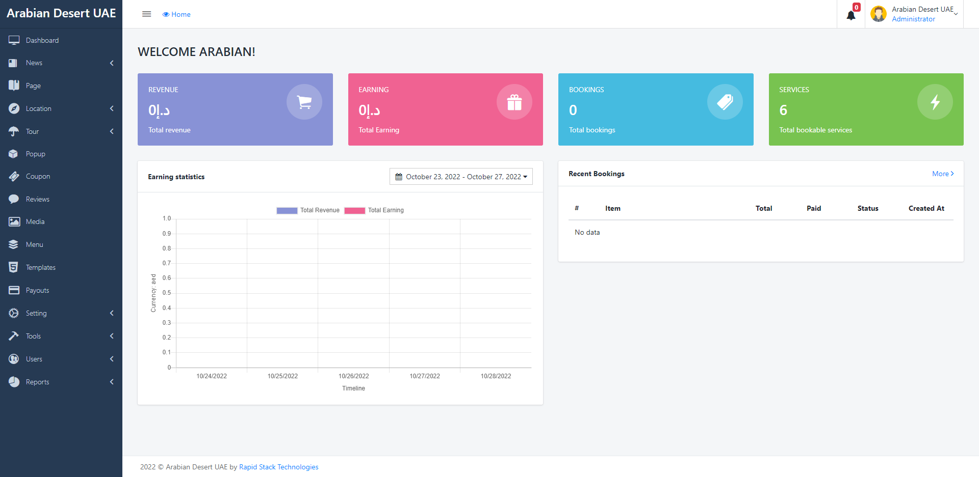The height and width of the screenshot is (477, 979).
Task: Open the Arabian Desert UAE user dropdown
Action: [x=923, y=14]
